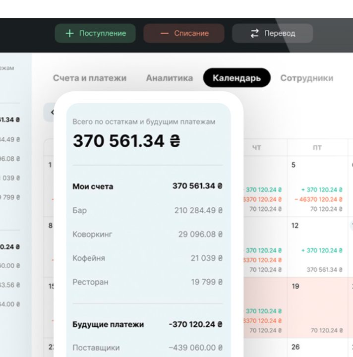Click Поставщики amount −439 060.00 ₴

[x=195, y=348]
